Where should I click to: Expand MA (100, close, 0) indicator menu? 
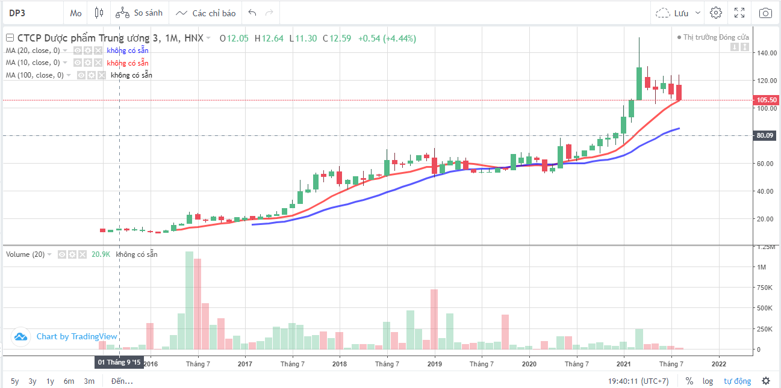(69, 75)
